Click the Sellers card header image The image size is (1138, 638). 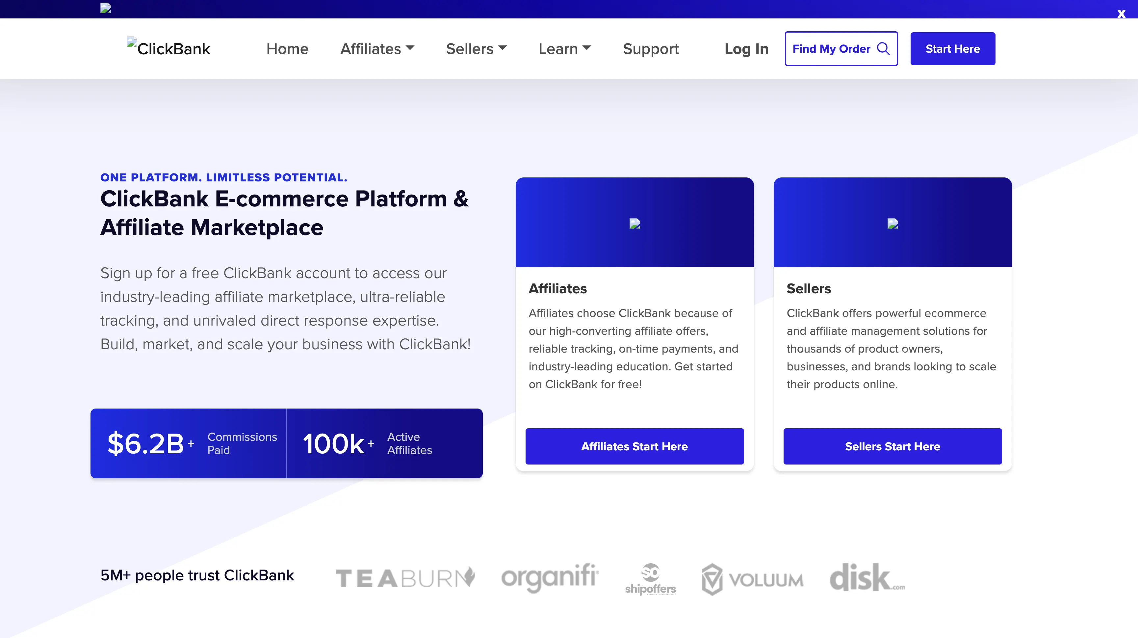(892, 224)
